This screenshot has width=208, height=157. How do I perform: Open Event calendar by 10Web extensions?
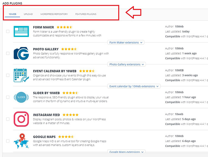[x=134, y=86]
